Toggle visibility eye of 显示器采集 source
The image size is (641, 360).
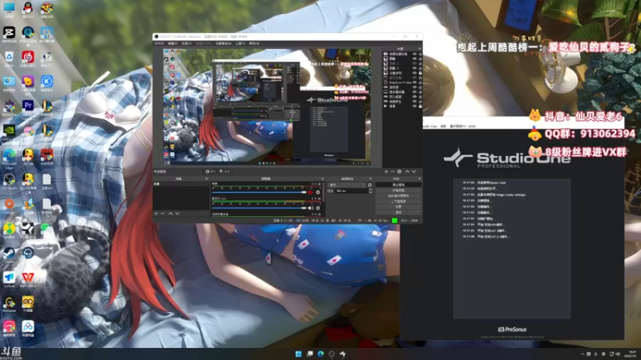(x=414, y=92)
